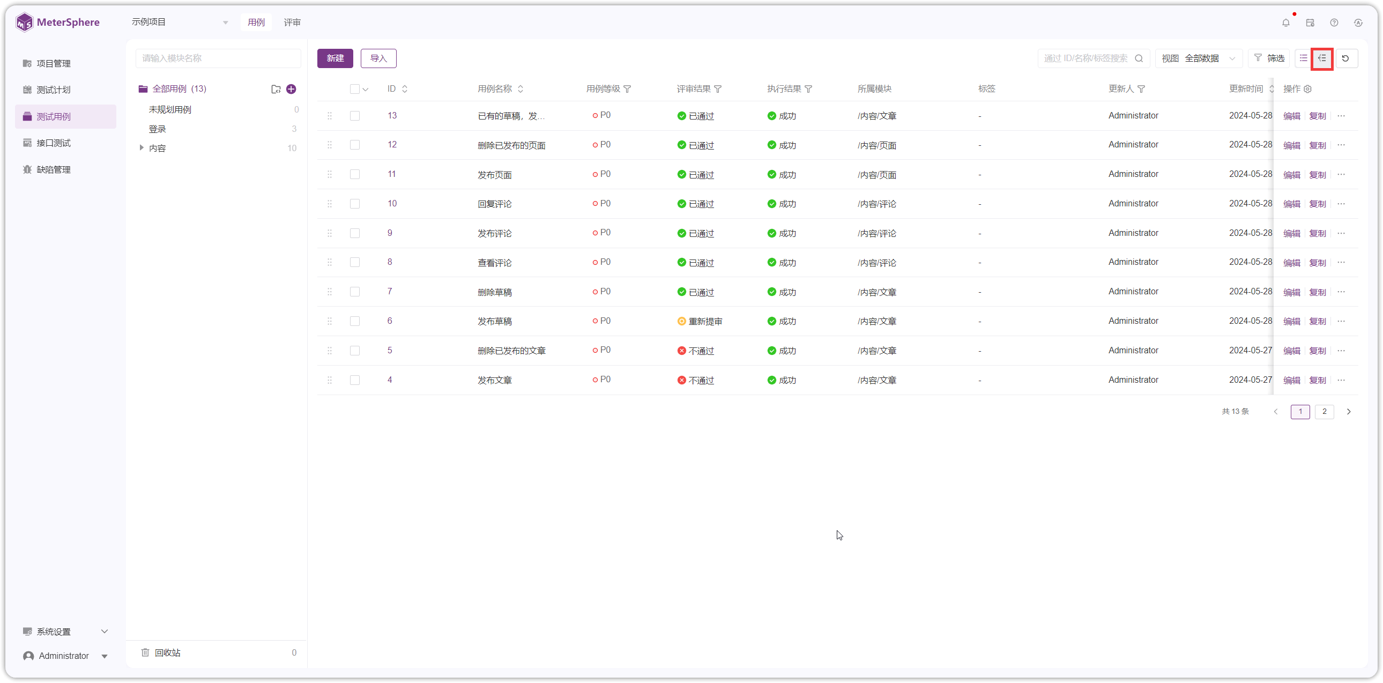Check the box for case 6

(355, 321)
